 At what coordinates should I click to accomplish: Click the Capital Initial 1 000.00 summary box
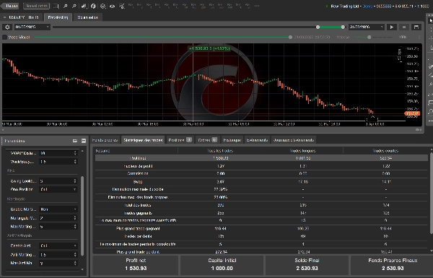(222, 265)
